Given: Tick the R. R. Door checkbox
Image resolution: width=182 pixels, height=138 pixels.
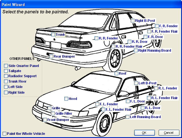Looking at the screenshot, I should pyautogui.click(x=129, y=42).
